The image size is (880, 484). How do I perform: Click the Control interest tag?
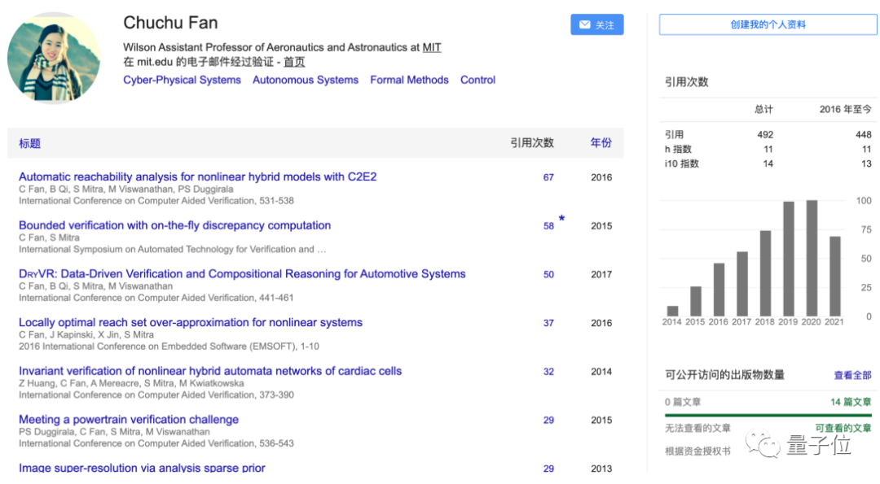(x=477, y=80)
